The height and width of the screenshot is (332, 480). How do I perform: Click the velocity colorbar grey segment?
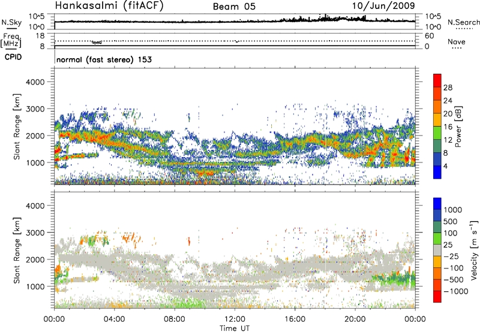(x=437, y=250)
